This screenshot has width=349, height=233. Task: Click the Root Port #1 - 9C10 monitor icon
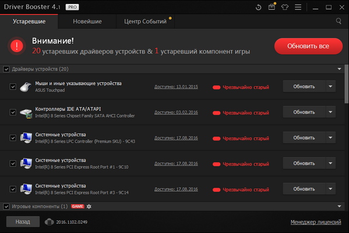click(x=26, y=164)
